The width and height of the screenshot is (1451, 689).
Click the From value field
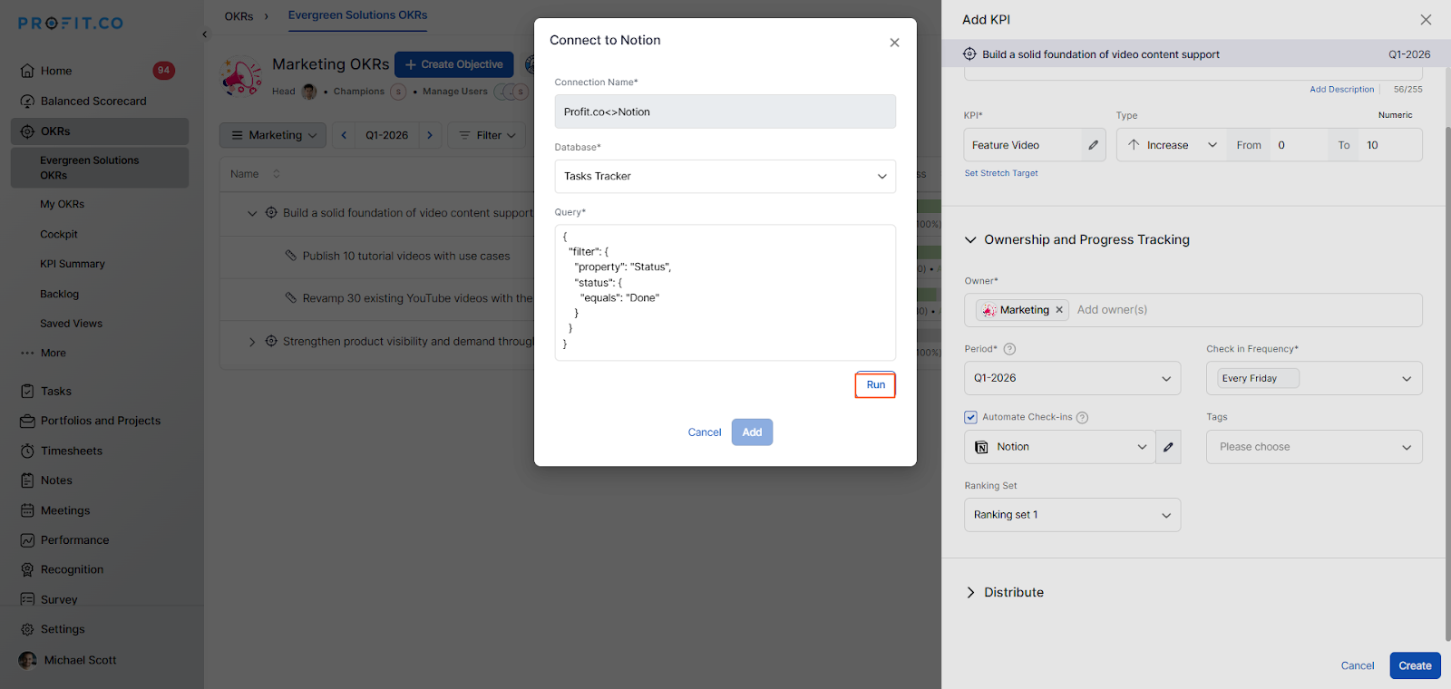point(1299,145)
